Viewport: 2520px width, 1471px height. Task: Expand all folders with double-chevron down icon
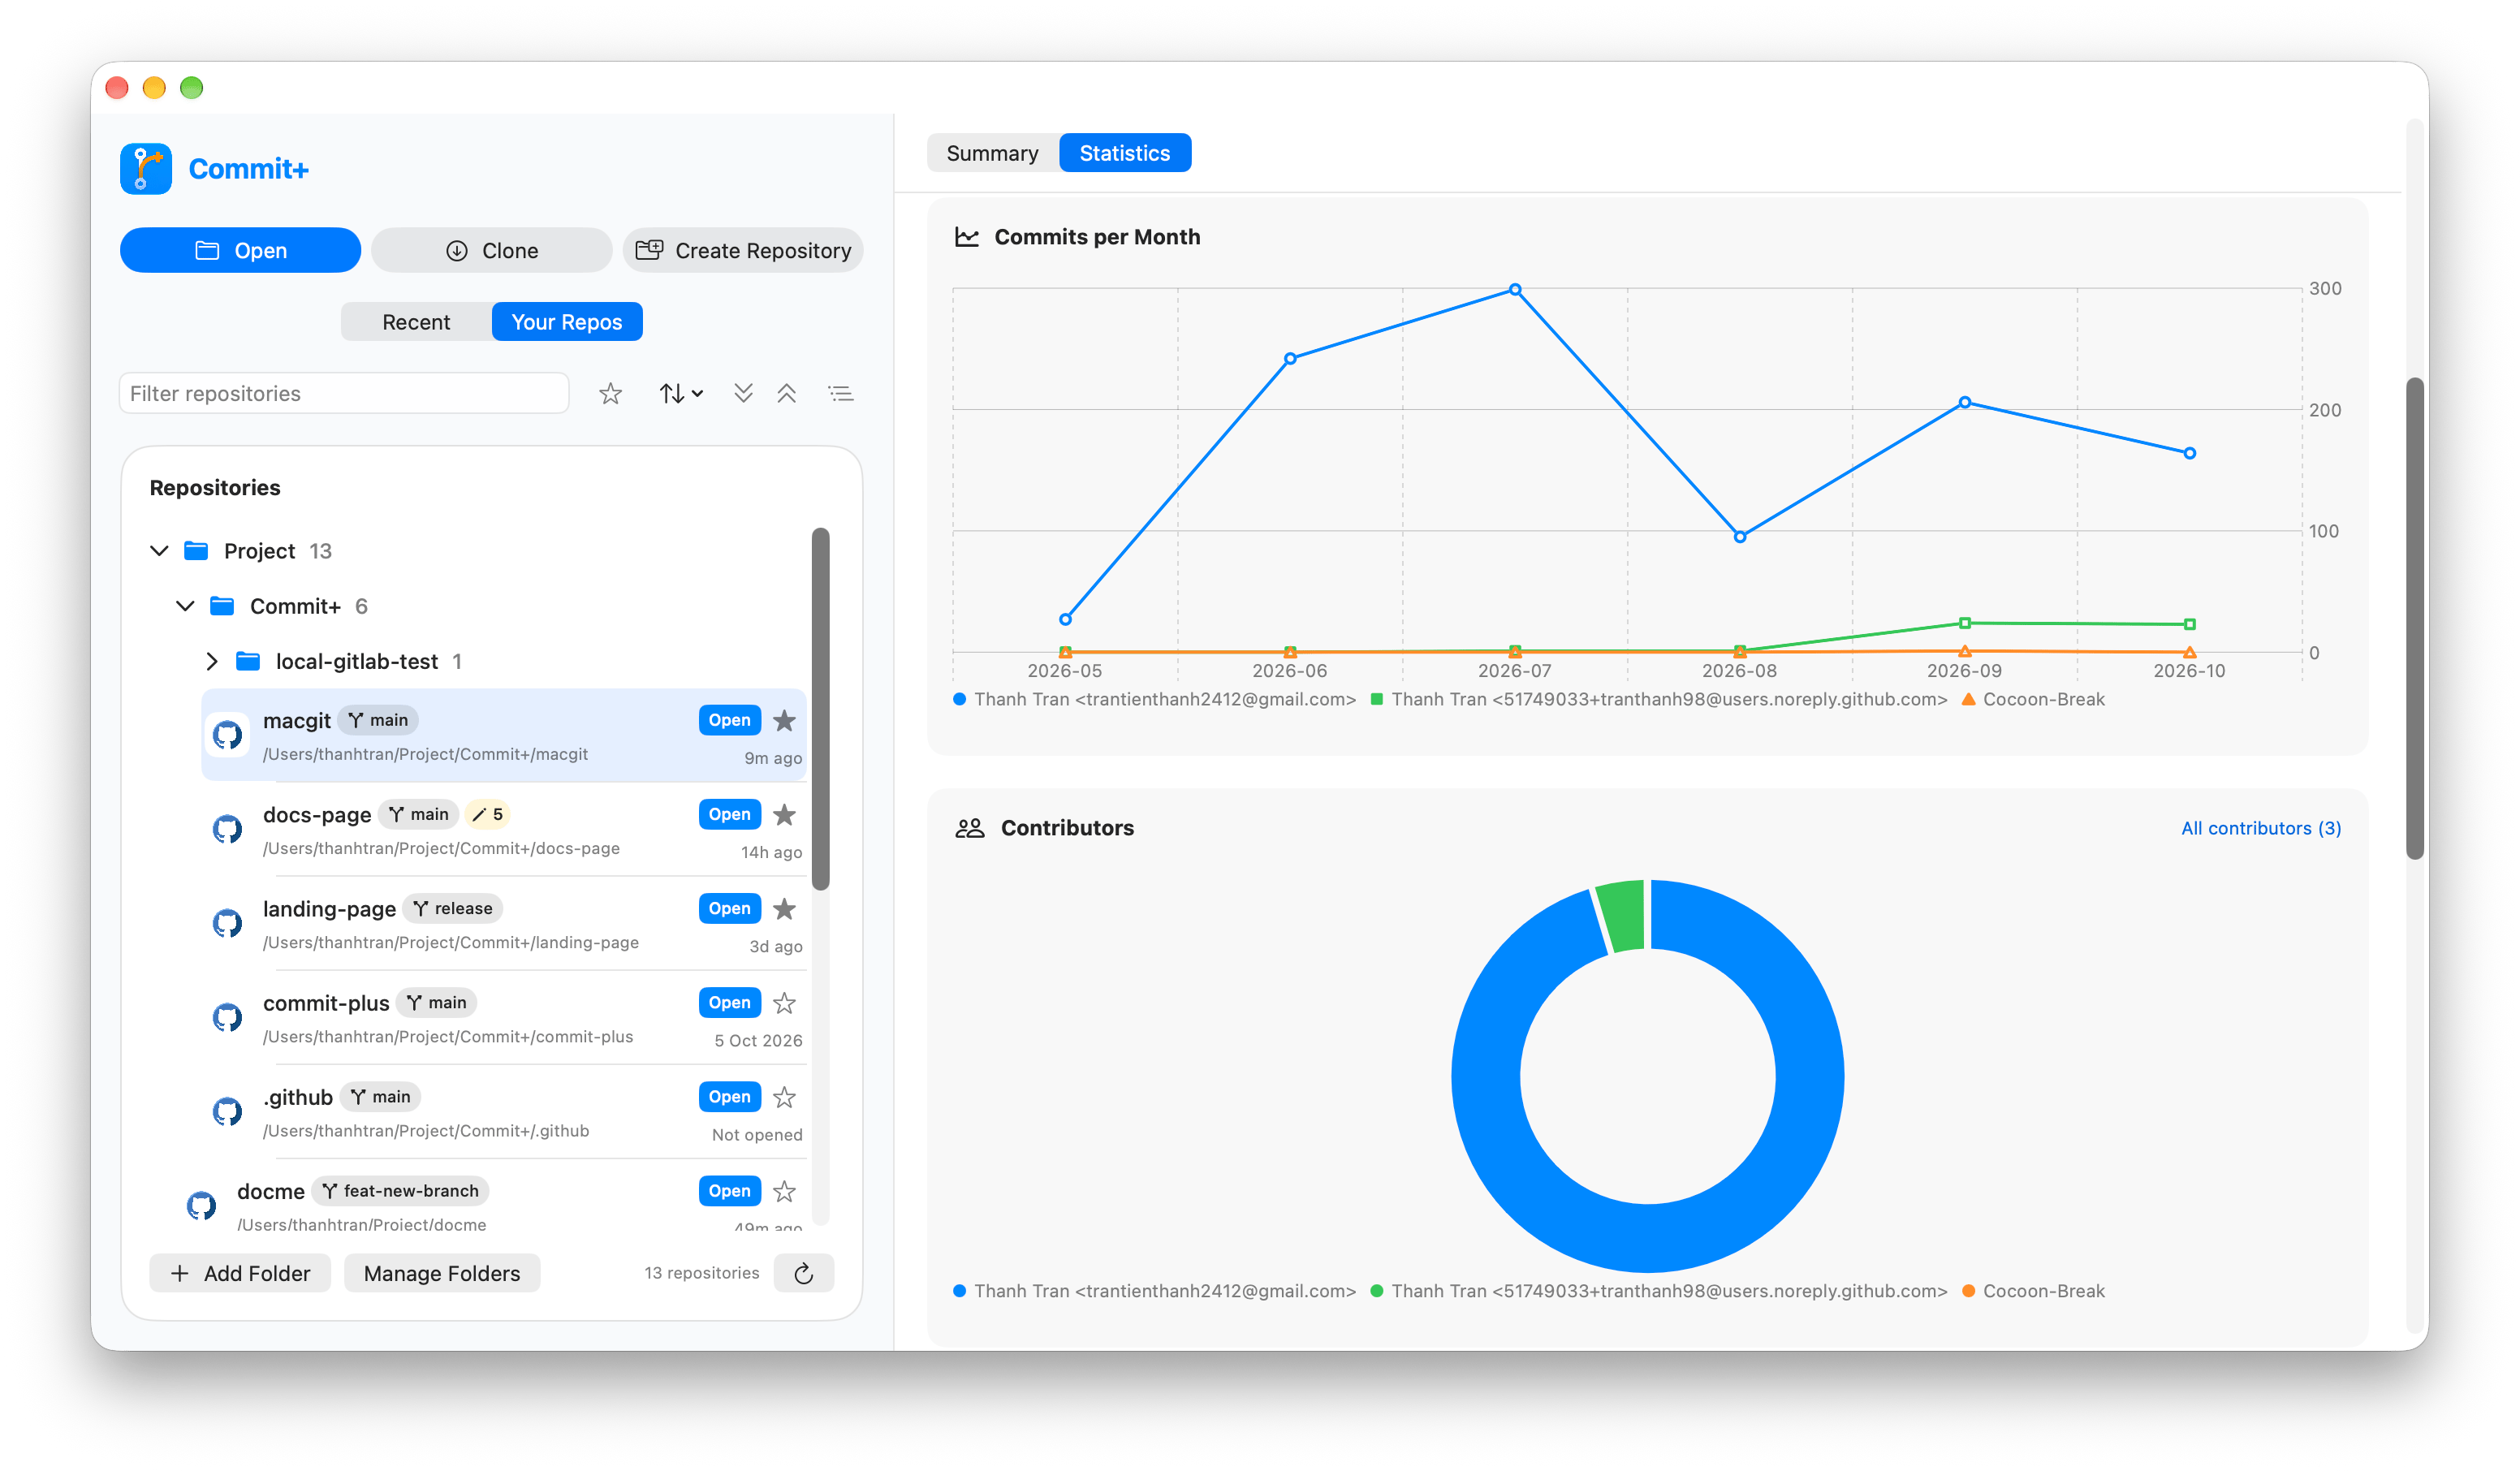tap(743, 393)
